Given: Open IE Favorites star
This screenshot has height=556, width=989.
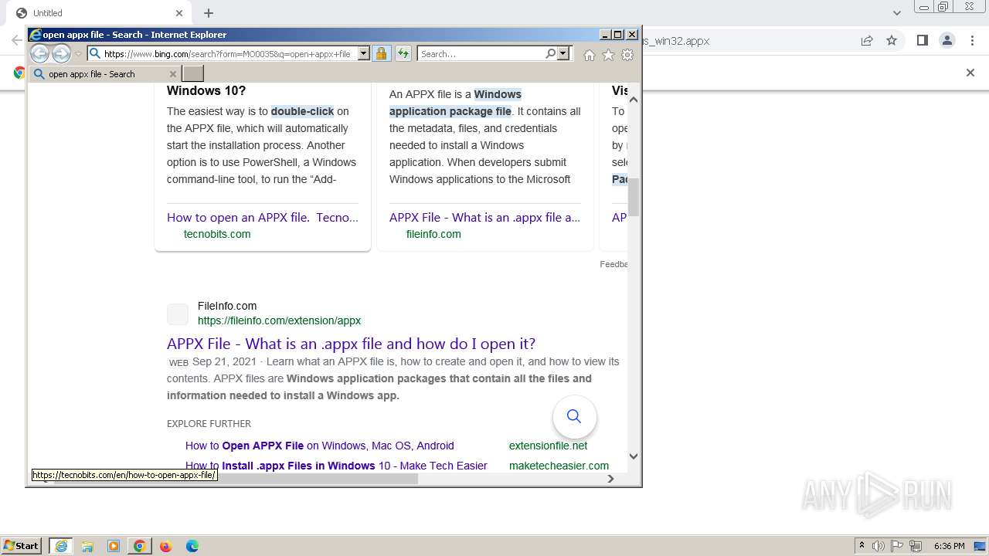Looking at the screenshot, I should [608, 55].
